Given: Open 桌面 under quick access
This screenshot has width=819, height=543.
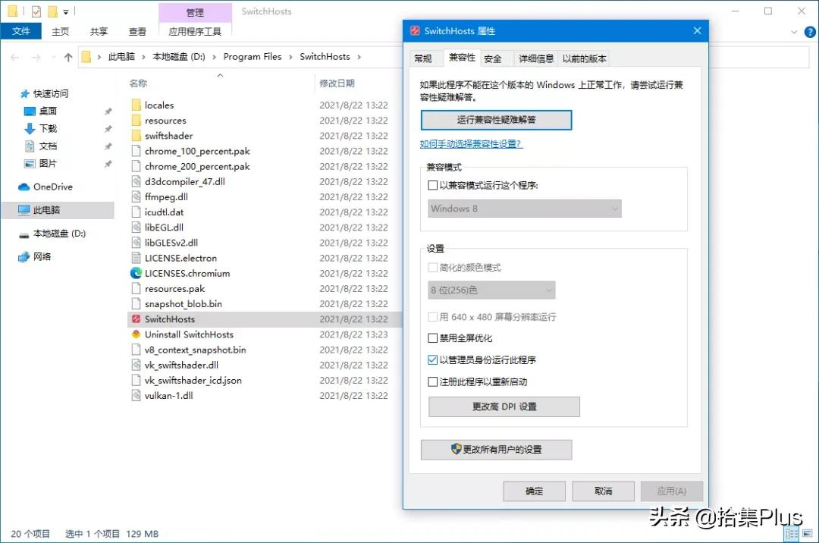Looking at the screenshot, I should (41, 111).
